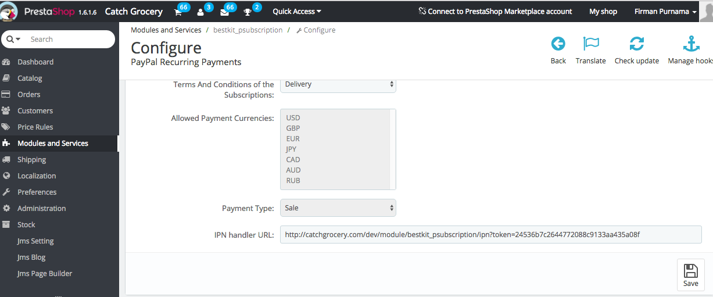The height and width of the screenshot is (297, 713).
Task: Click the My shop link
Action: (603, 12)
